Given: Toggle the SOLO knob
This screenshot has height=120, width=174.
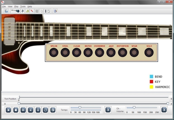Looking at the screenshot, I should [x=149, y=52].
